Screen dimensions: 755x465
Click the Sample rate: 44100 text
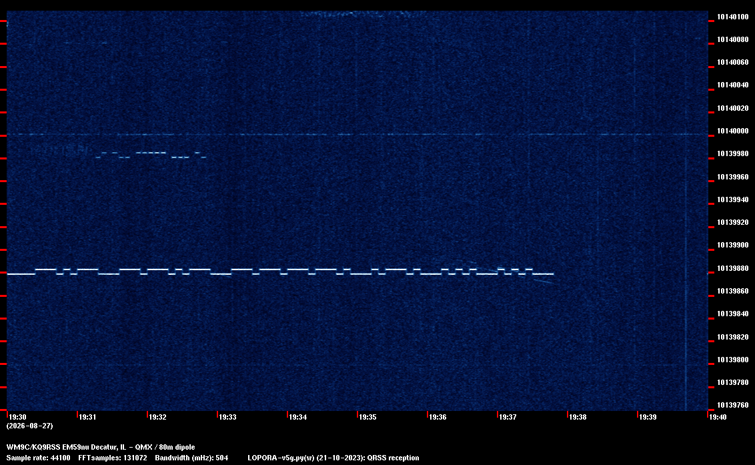pyautogui.click(x=38, y=458)
